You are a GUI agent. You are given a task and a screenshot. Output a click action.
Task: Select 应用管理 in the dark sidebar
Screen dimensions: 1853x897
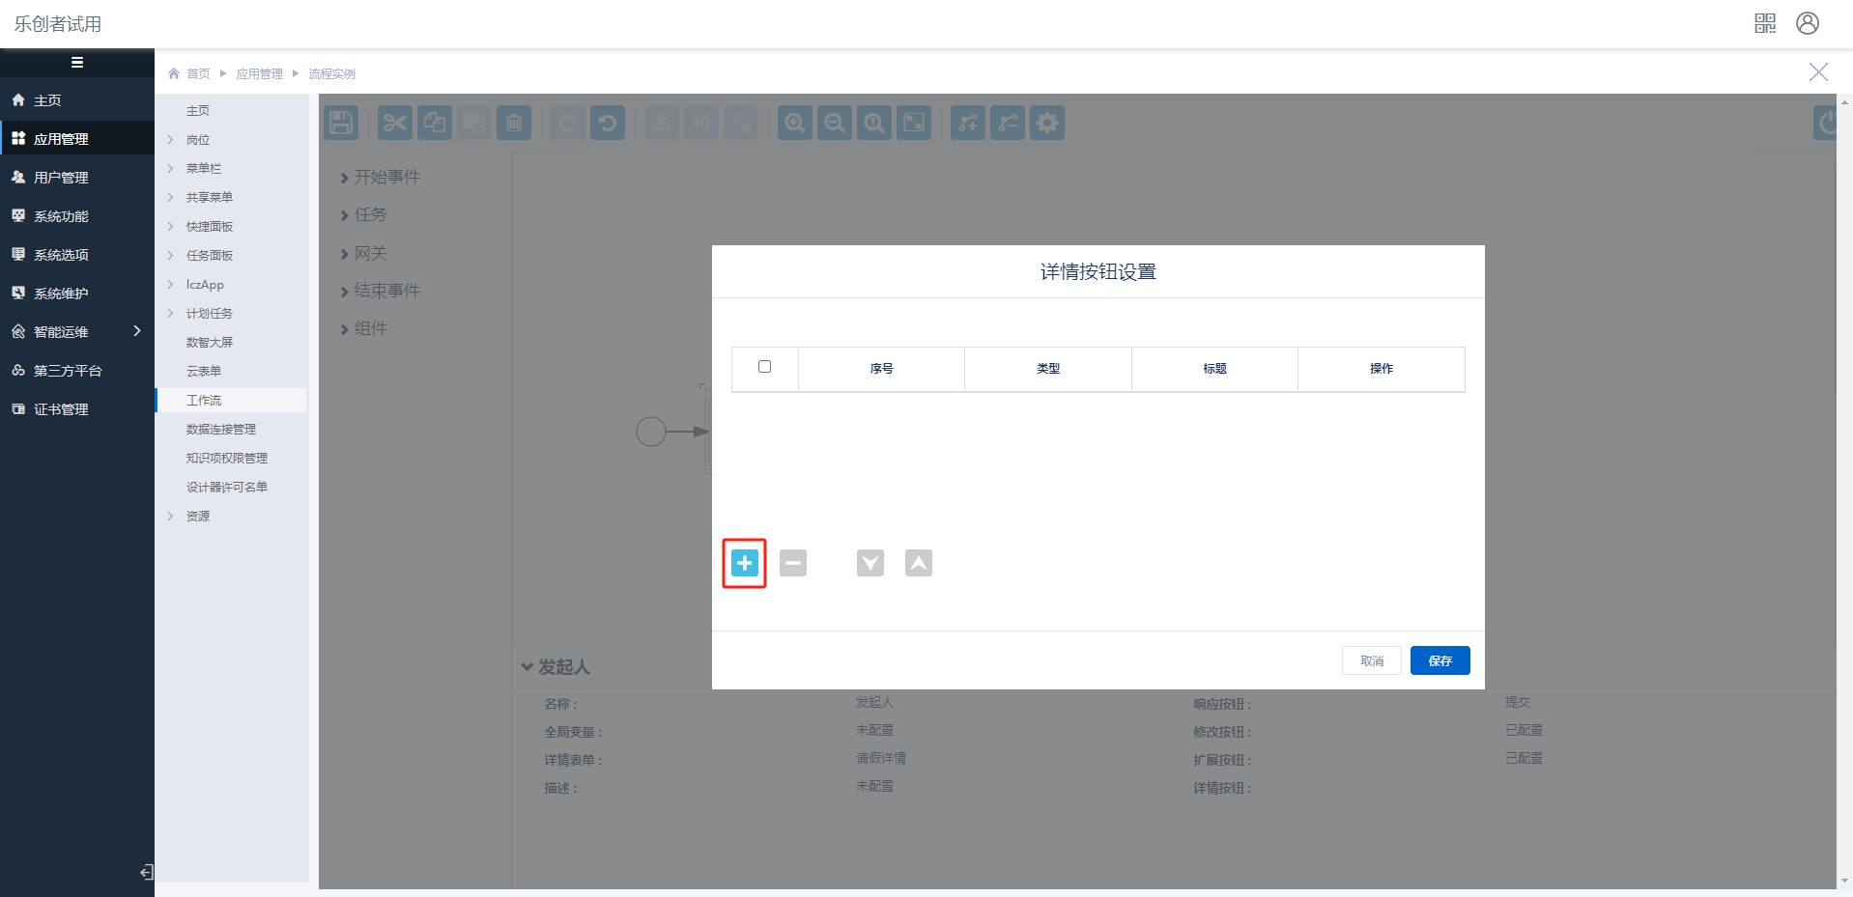[77, 139]
